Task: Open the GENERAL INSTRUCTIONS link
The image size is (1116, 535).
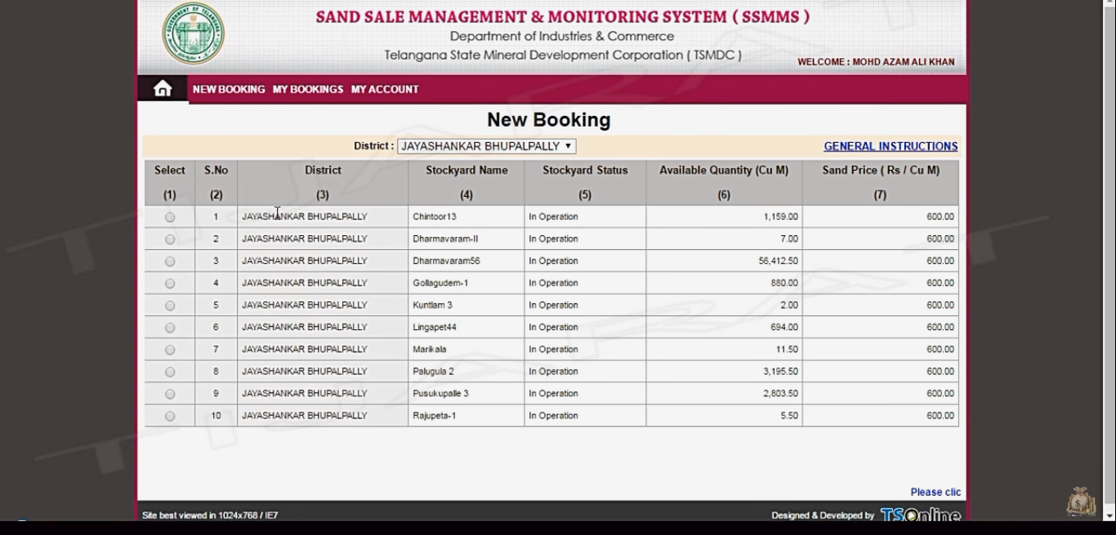Action: point(891,146)
